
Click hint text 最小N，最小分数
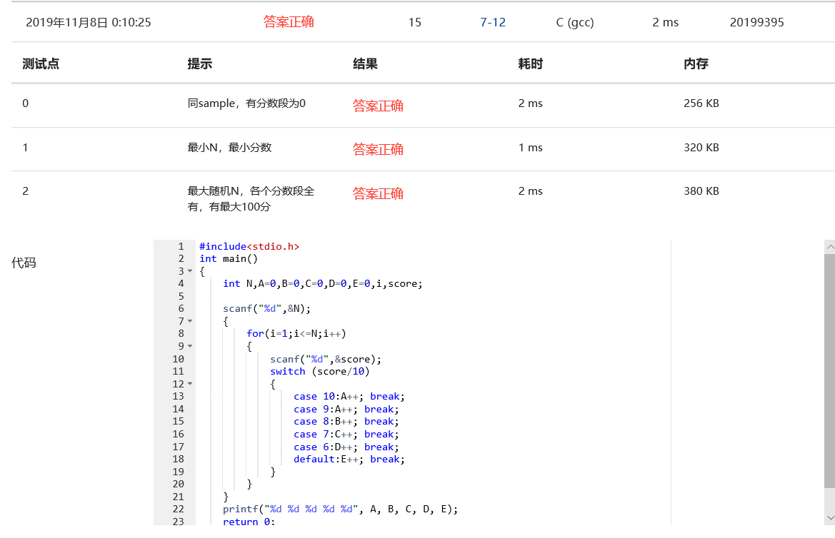(x=229, y=148)
